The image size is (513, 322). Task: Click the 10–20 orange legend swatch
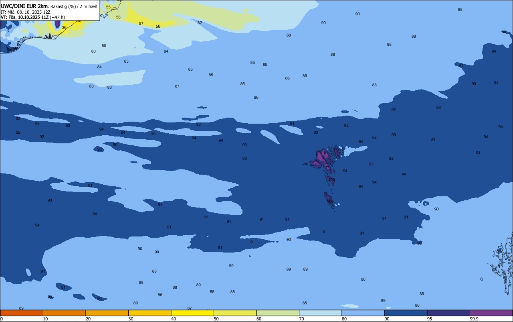point(64,313)
